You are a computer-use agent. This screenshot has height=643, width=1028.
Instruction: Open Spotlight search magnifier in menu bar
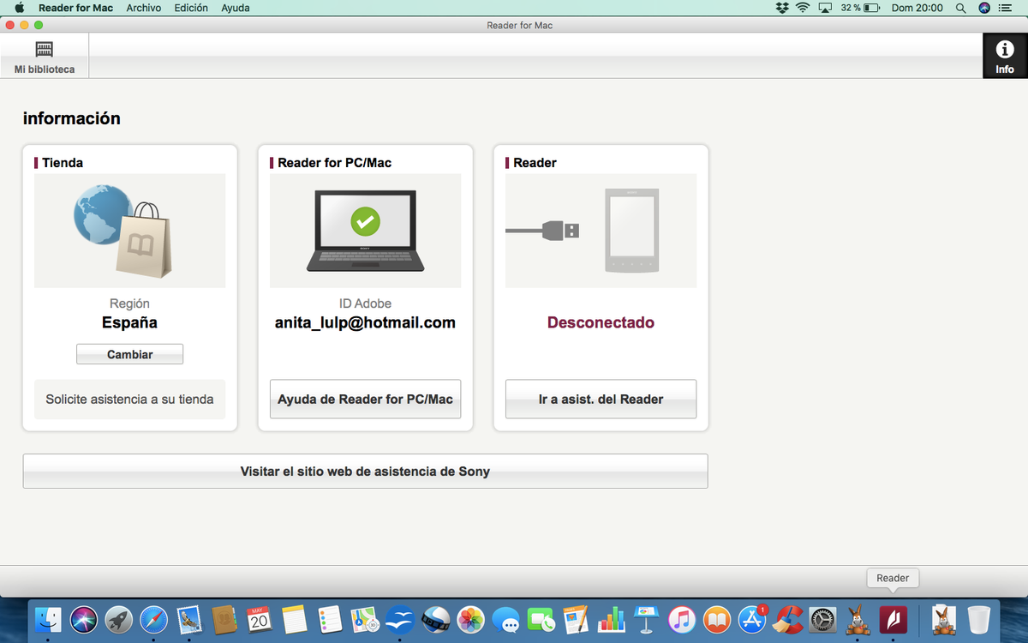(x=961, y=8)
